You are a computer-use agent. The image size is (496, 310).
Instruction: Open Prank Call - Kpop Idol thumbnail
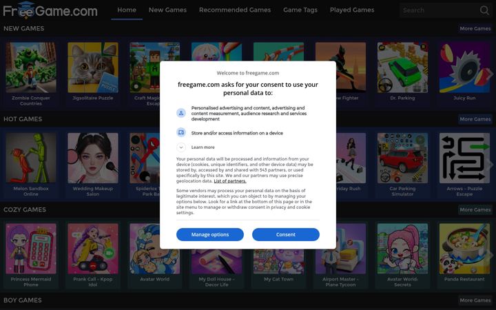point(93,249)
